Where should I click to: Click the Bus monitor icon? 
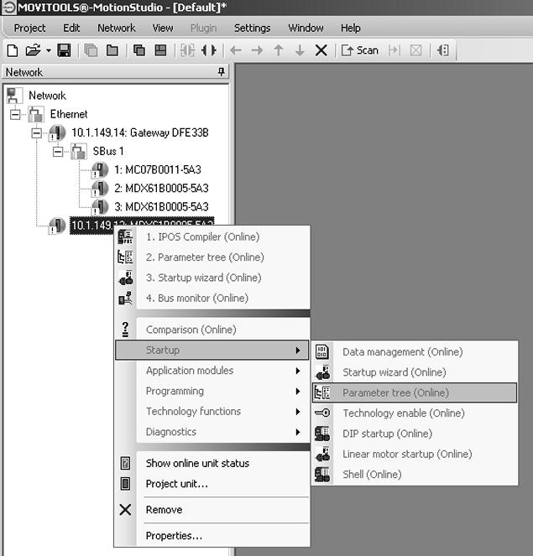tap(125, 299)
